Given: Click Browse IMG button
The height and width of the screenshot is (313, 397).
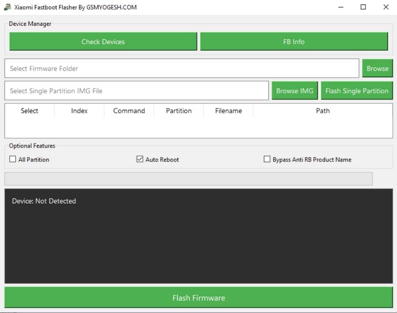Looking at the screenshot, I should [295, 90].
